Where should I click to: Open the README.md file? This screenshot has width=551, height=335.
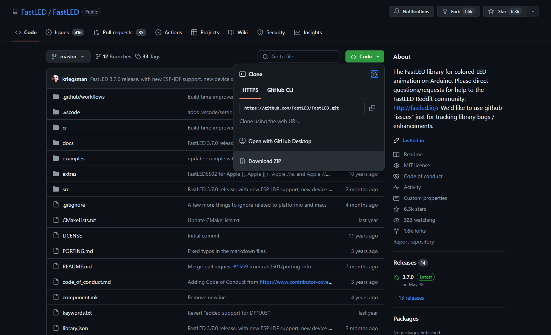coord(77,266)
